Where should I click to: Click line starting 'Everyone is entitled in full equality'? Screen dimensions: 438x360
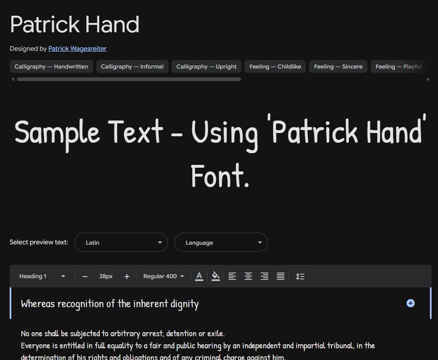pos(198,346)
